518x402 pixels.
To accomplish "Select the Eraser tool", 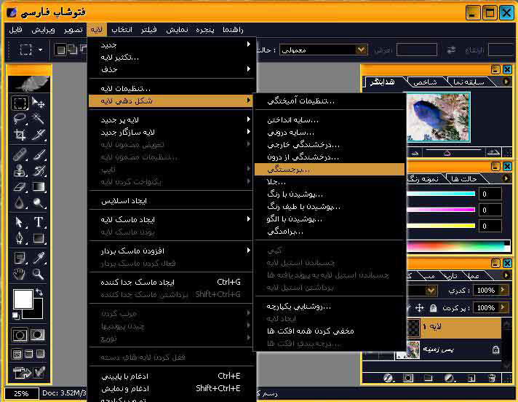I will point(20,186).
